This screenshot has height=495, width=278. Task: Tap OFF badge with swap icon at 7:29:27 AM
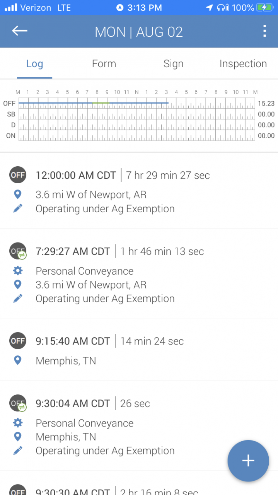click(x=18, y=251)
